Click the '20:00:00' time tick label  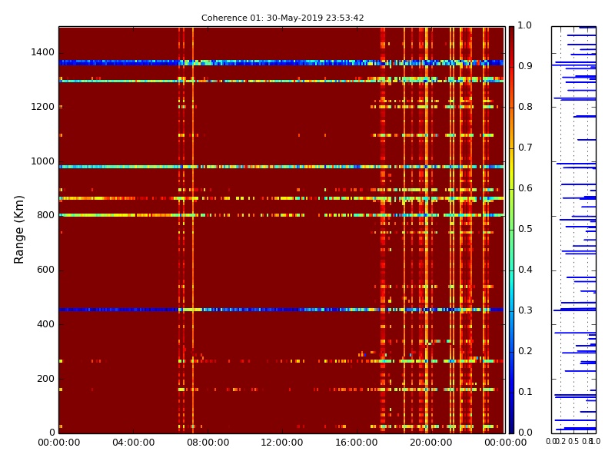(431, 443)
